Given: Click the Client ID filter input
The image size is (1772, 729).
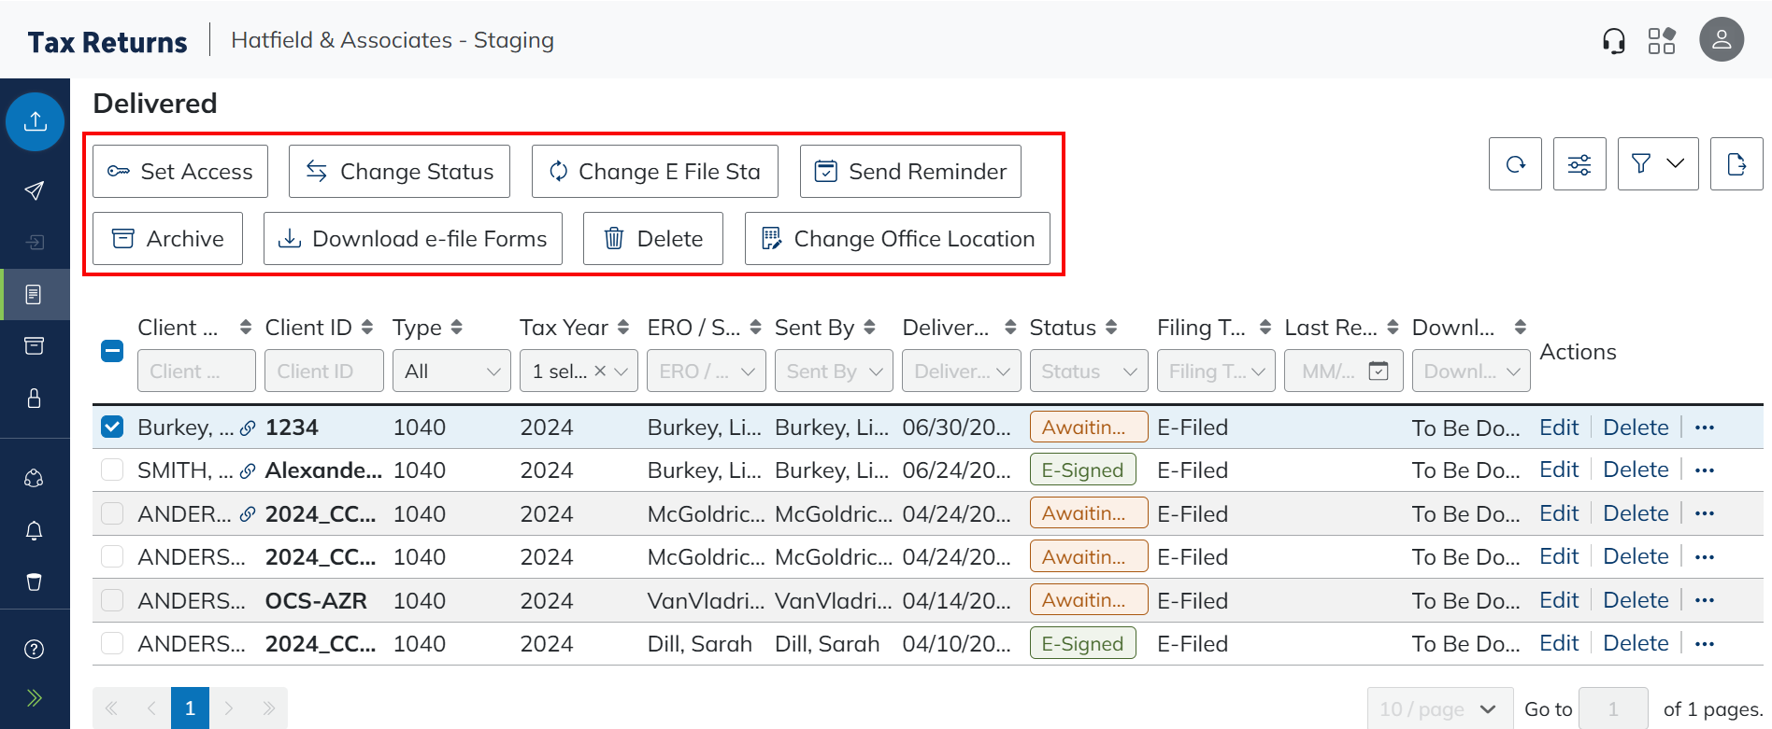Looking at the screenshot, I should click(x=323, y=372).
